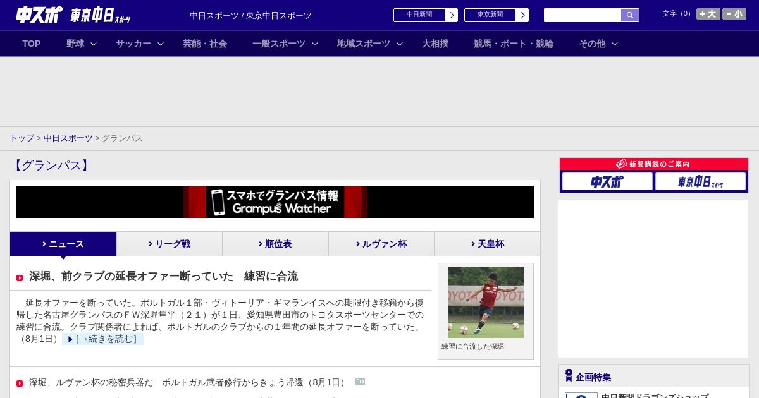Screen dimensions: 759x398
Task: Expand the 一般スポーツ dropdown chevron
Action: 315,44
